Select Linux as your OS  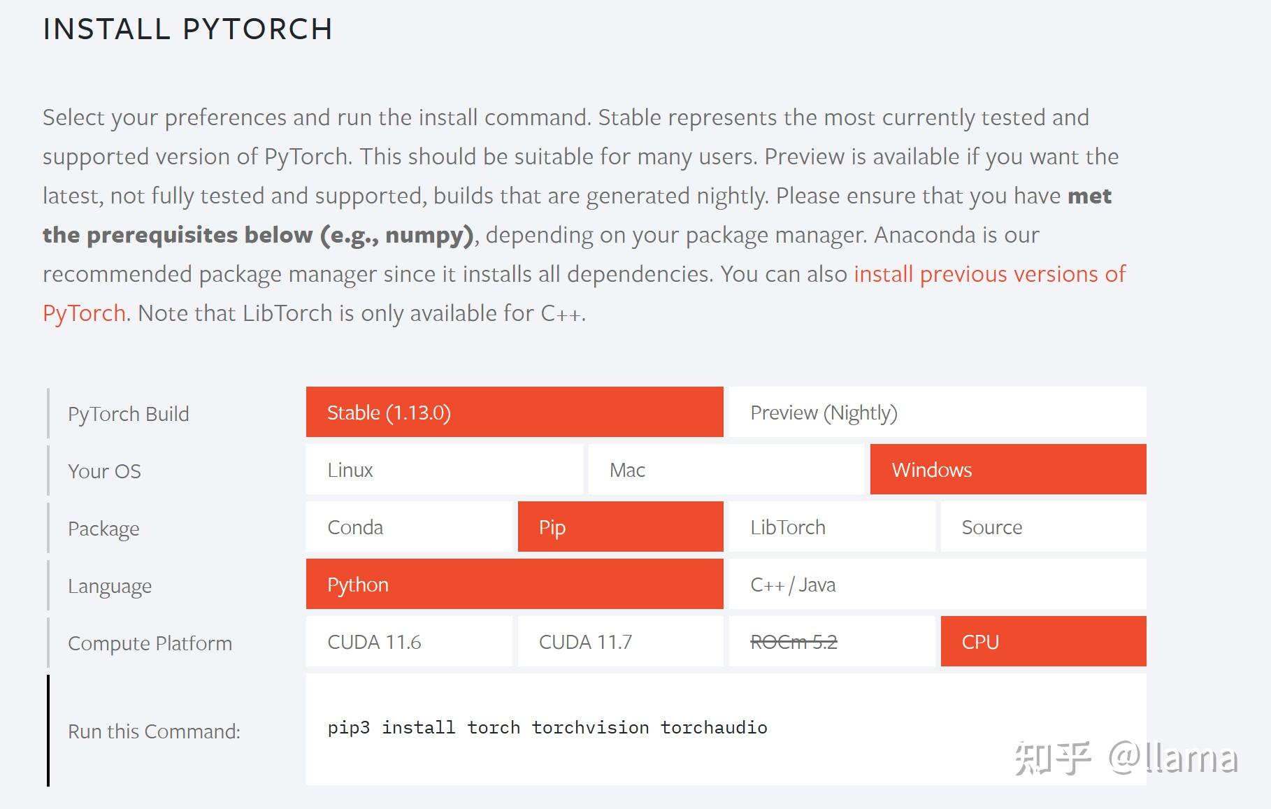pyautogui.click(x=444, y=470)
